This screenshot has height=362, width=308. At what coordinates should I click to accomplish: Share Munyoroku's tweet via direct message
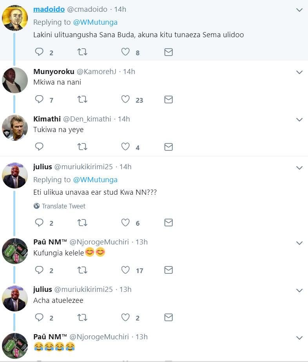pyautogui.click(x=168, y=100)
